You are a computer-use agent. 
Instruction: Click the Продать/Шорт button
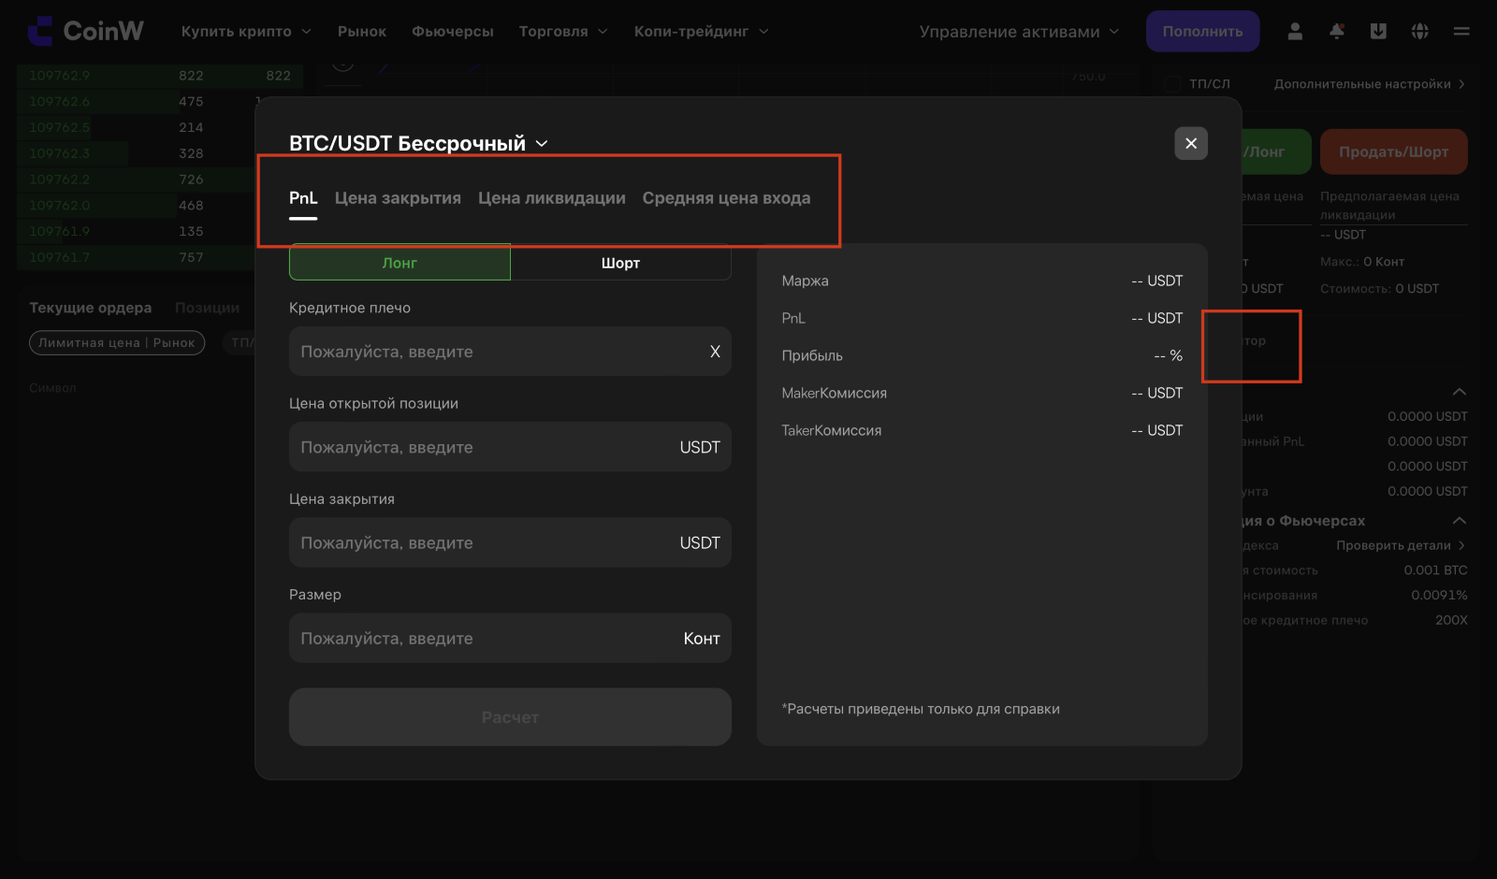(1393, 151)
